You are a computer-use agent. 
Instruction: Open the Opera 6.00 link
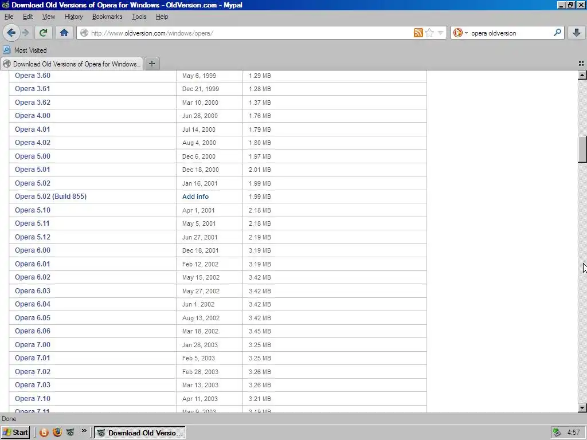click(33, 250)
